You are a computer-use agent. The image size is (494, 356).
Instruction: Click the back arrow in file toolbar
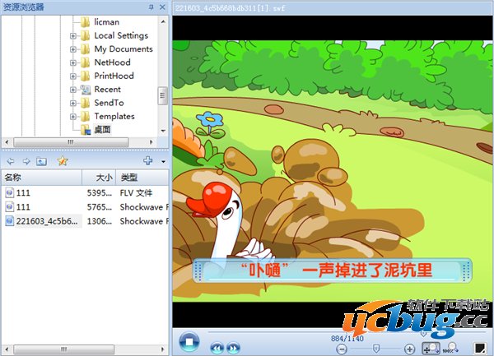[11, 161]
